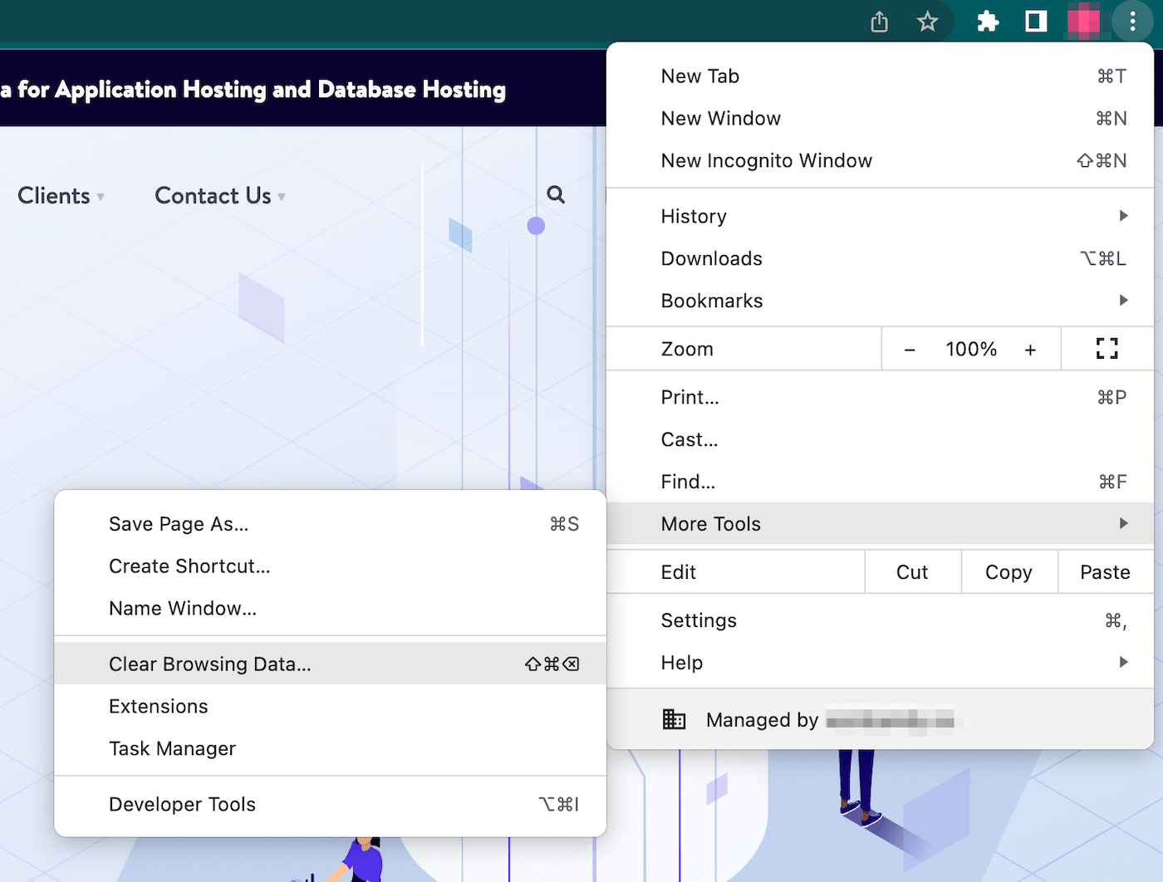Open the page search magnifier icon
The image size is (1163, 882).
pyautogui.click(x=555, y=194)
